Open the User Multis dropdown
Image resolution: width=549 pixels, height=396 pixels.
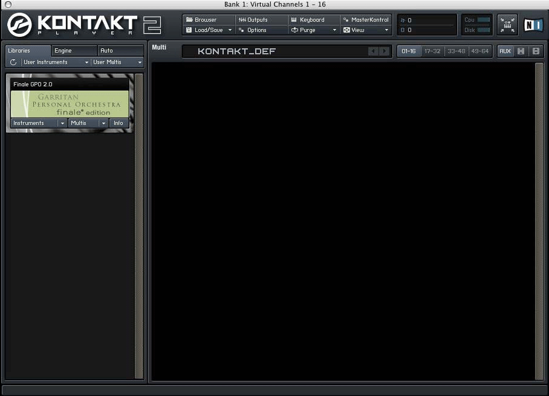click(117, 62)
